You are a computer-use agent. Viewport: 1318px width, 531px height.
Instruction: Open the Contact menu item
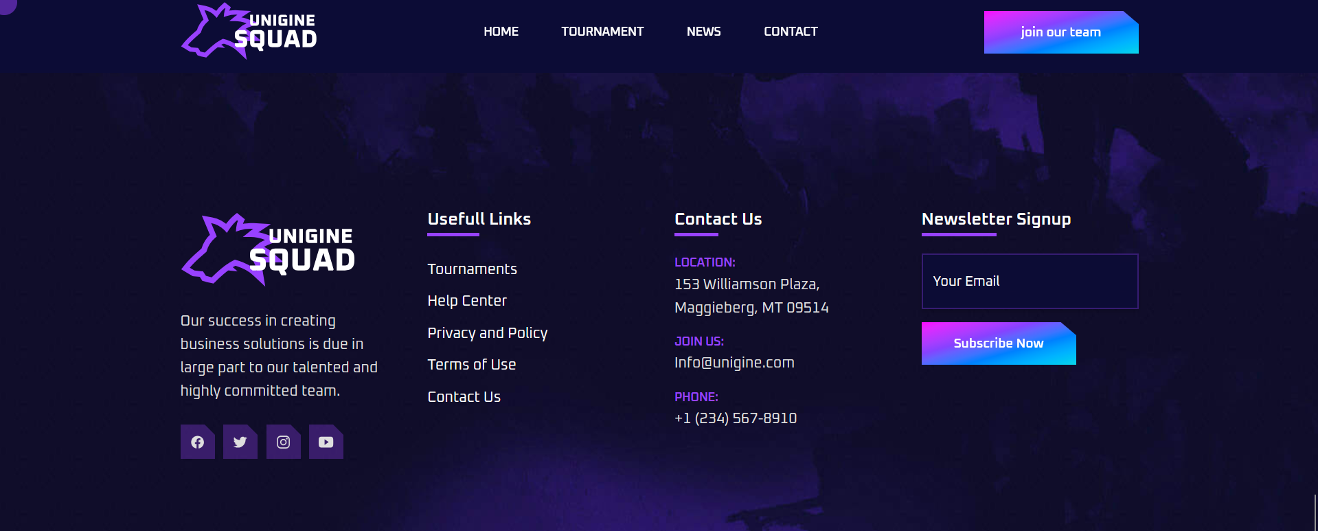[x=791, y=32]
